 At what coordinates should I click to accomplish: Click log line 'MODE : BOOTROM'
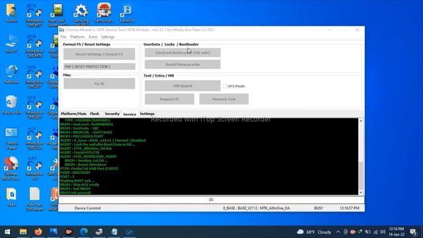tap(75, 173)
